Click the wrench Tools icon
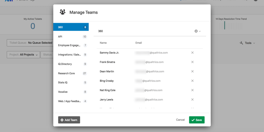 tap(241, 43)
